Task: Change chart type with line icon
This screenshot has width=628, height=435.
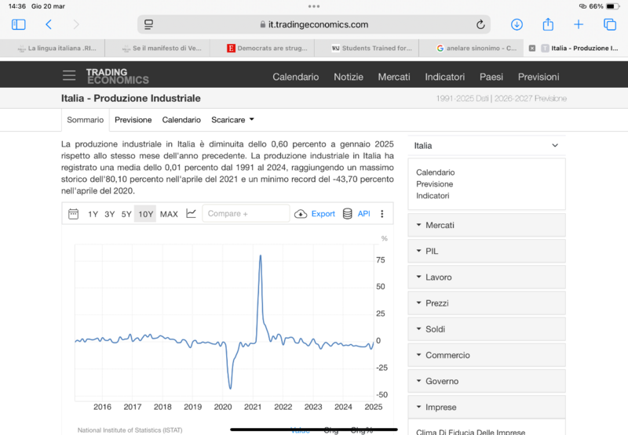Action: tap(191, 214)
